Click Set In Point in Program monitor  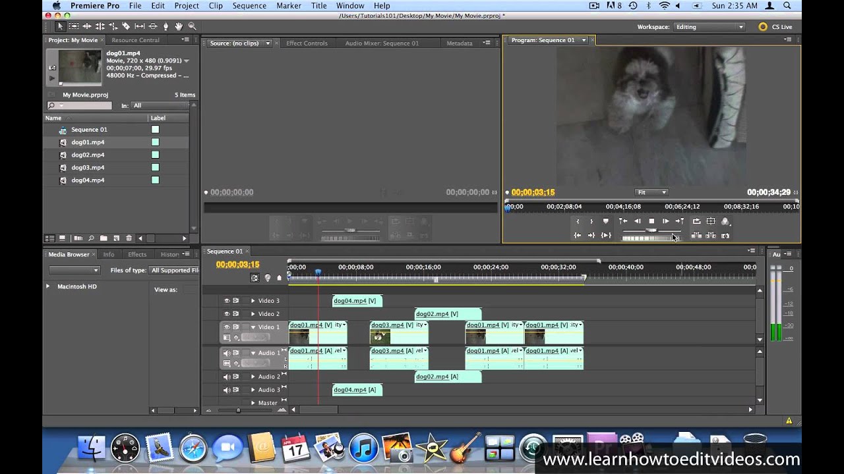tap(578, 221)
